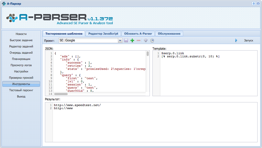This screenshot has height=148, width=262.
Task: Click the pin icon in title bar
Action: click(254, 3)
